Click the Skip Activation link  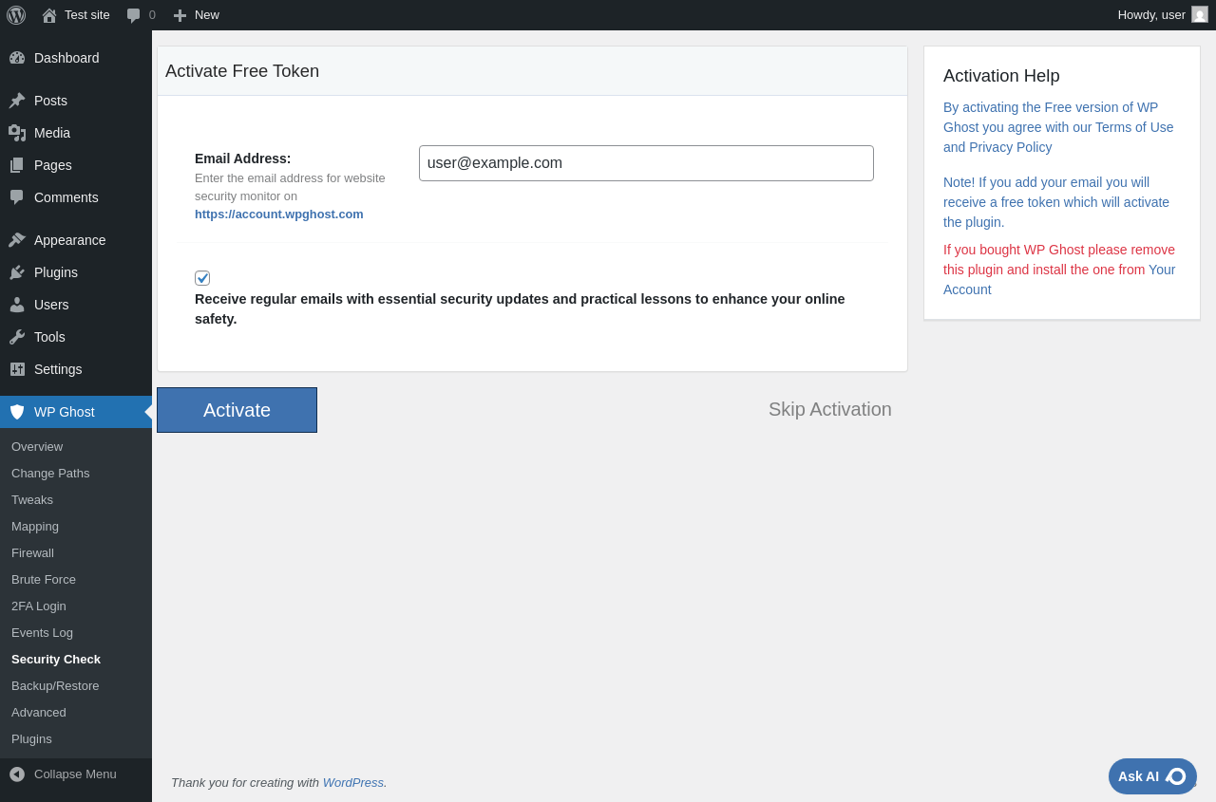pos(829,409)
